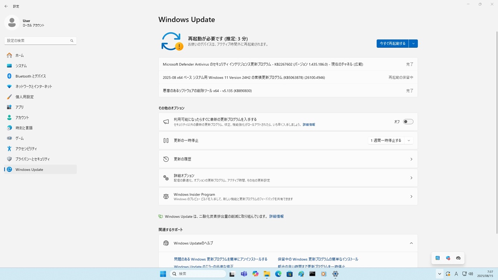
Task: Click the 設定の検索 search field
Action: click(40, 40)
